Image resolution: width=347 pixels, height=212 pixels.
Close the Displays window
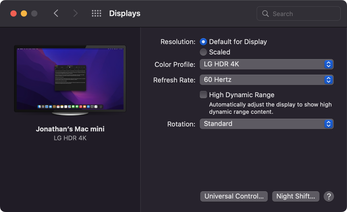pos(14,13)
